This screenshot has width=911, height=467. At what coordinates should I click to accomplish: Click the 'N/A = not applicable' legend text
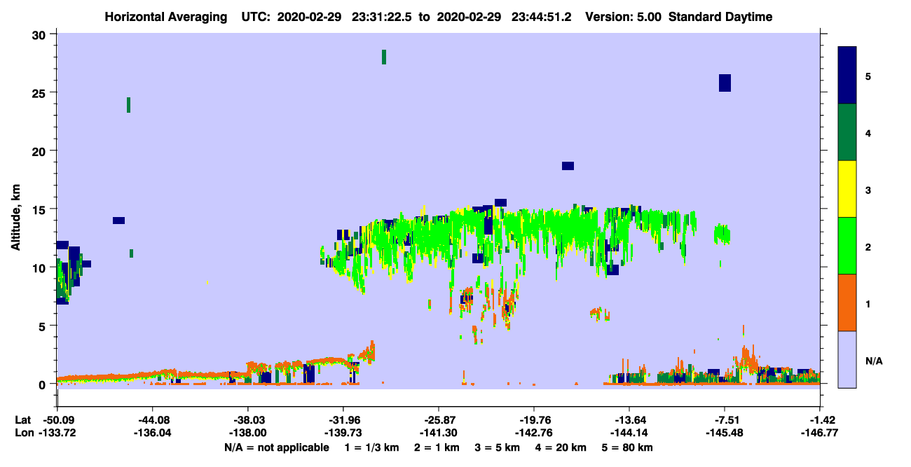pos(276,447)
